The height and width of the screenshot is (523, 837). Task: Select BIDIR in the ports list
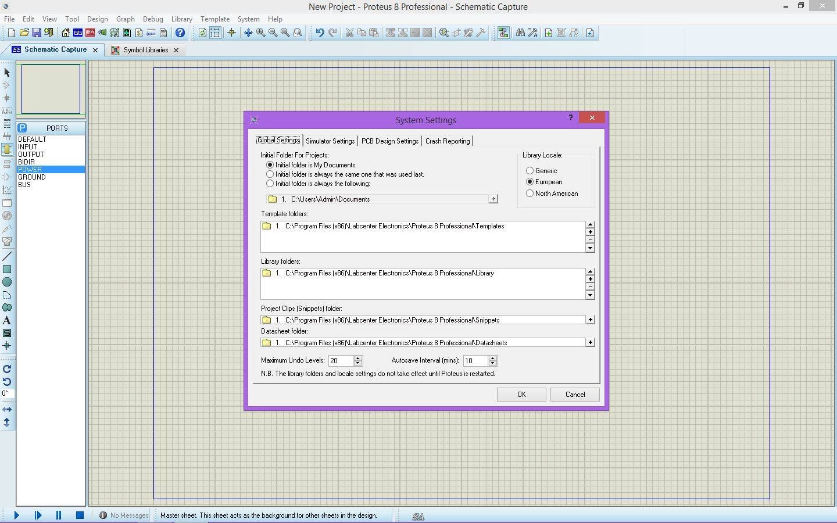point(51,162)
